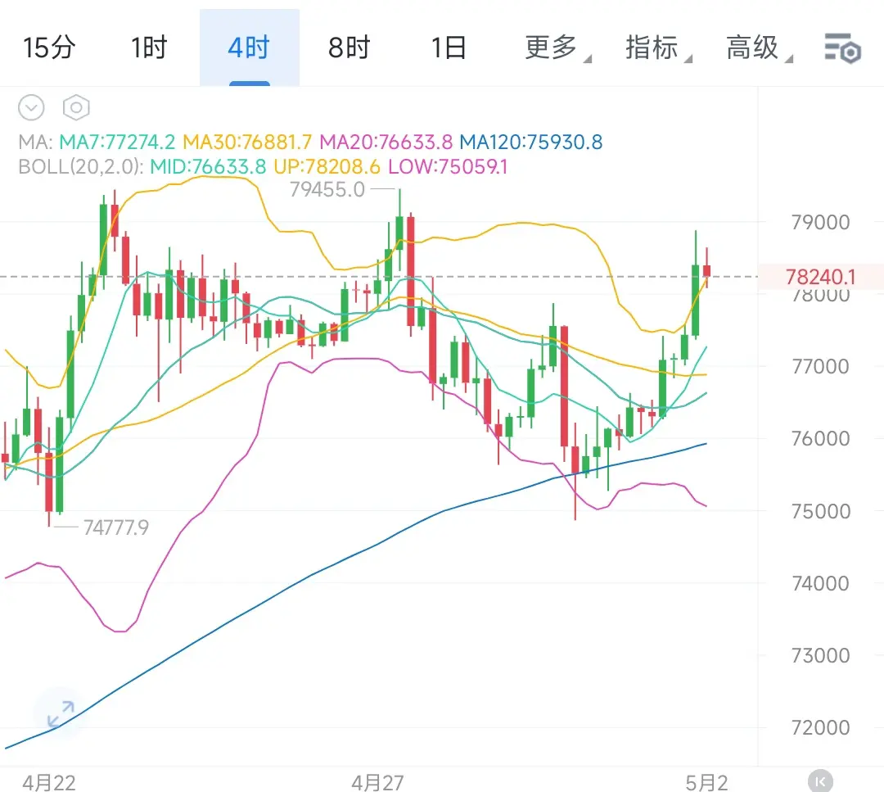Click the 72000 price axis label

pyautogui.click(x=820, y=727)
